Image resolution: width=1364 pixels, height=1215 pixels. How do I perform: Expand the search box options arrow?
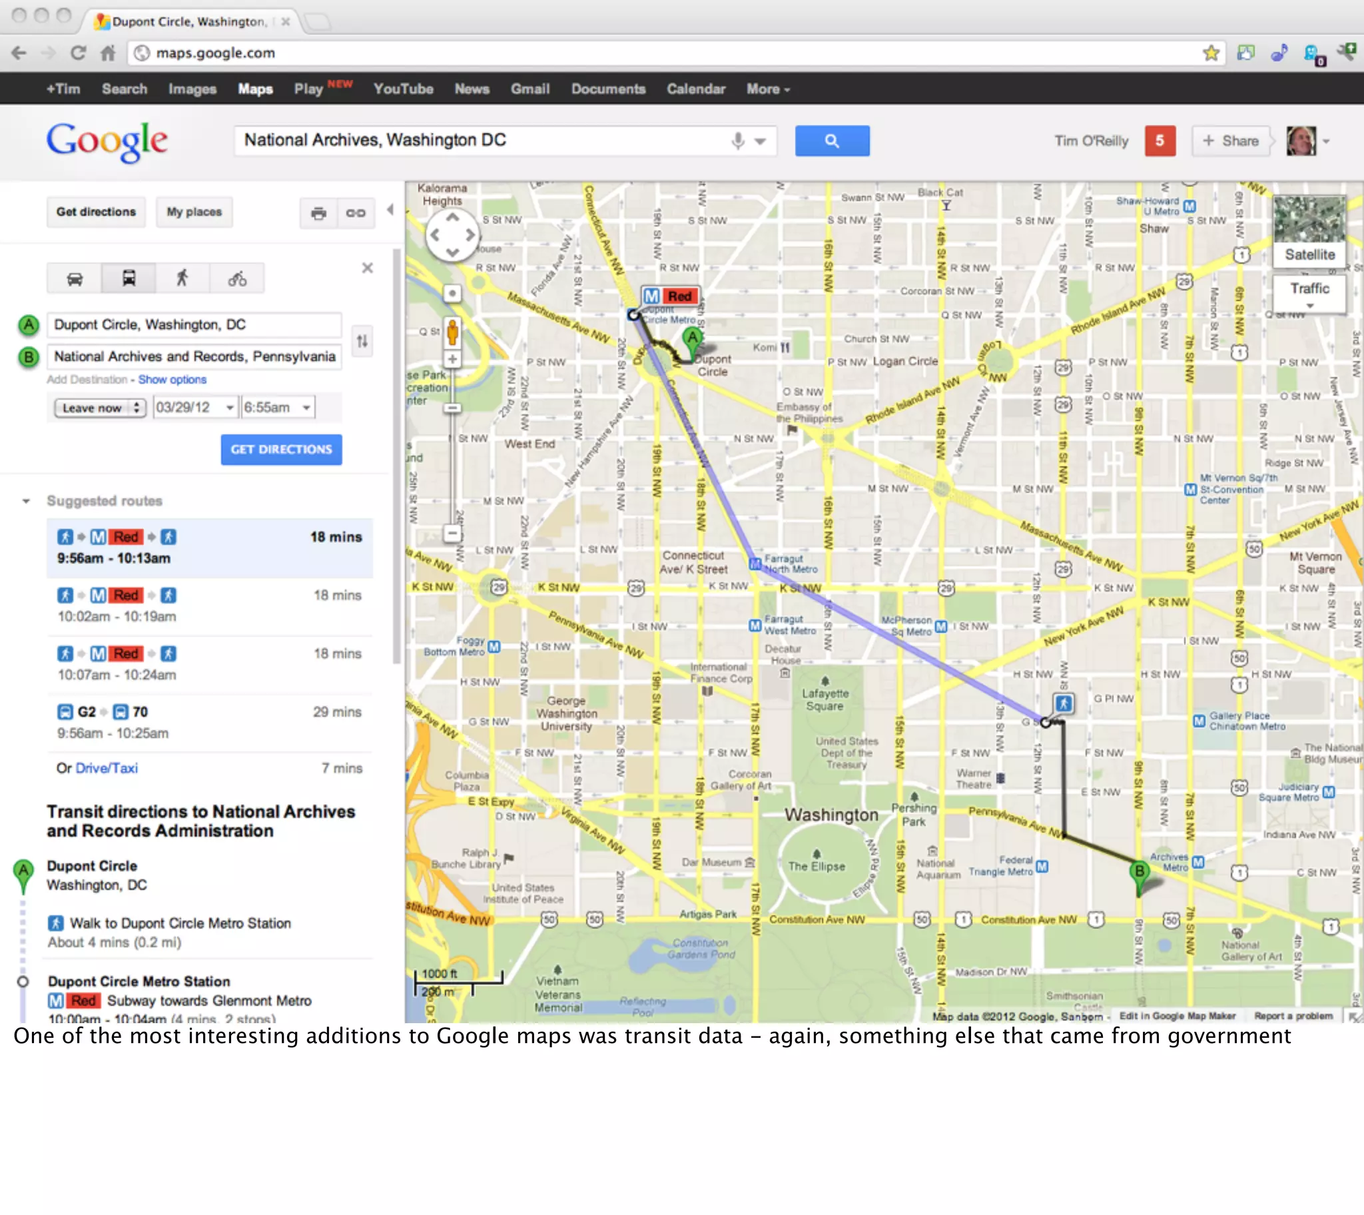point(760,141)
